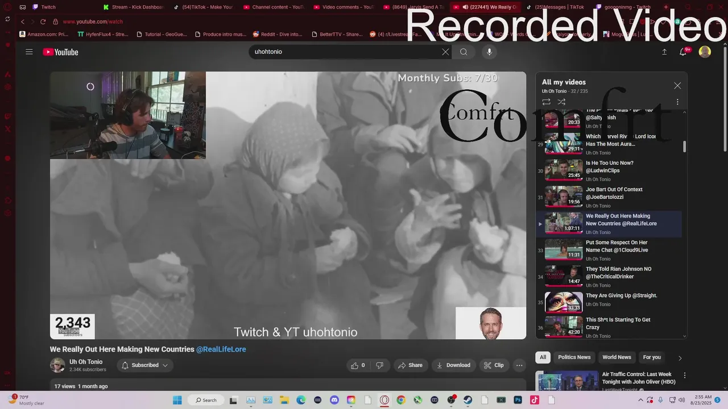Click the Windows taskbar Search box
The image size is (728, 409).
point(206,400)
